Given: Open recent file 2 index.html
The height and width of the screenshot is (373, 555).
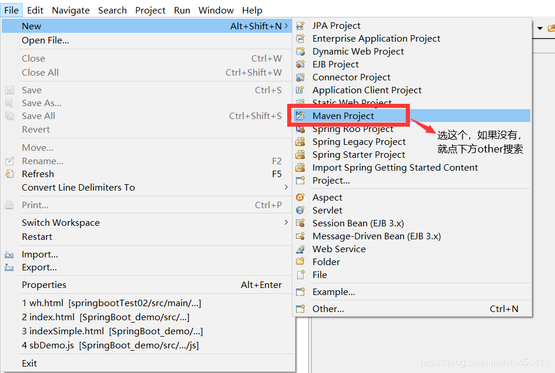Looking at the screenshot, I should click(x=147, y=317).
